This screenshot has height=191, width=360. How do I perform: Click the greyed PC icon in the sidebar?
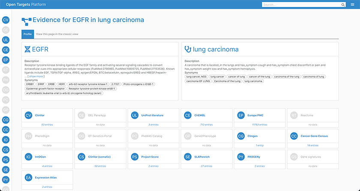coord(6,100)
